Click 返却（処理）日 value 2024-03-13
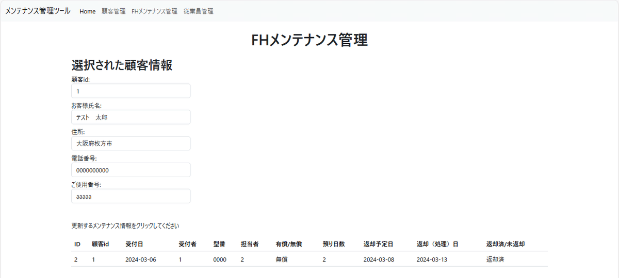 (432, 259)
